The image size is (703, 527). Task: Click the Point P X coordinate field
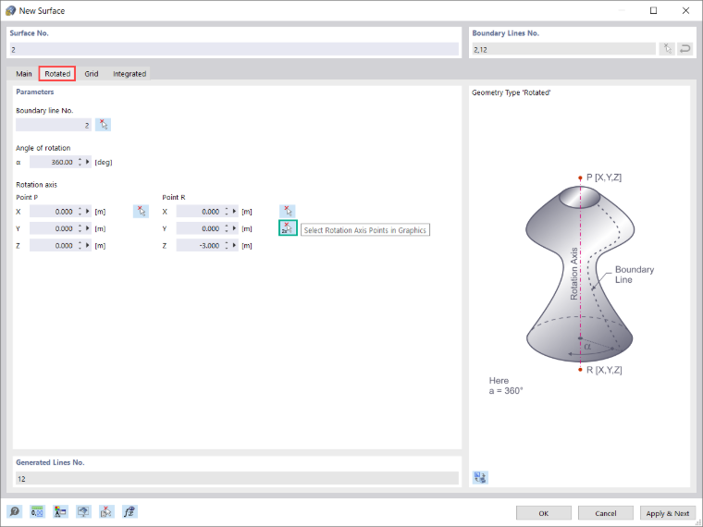coord(53,212)
